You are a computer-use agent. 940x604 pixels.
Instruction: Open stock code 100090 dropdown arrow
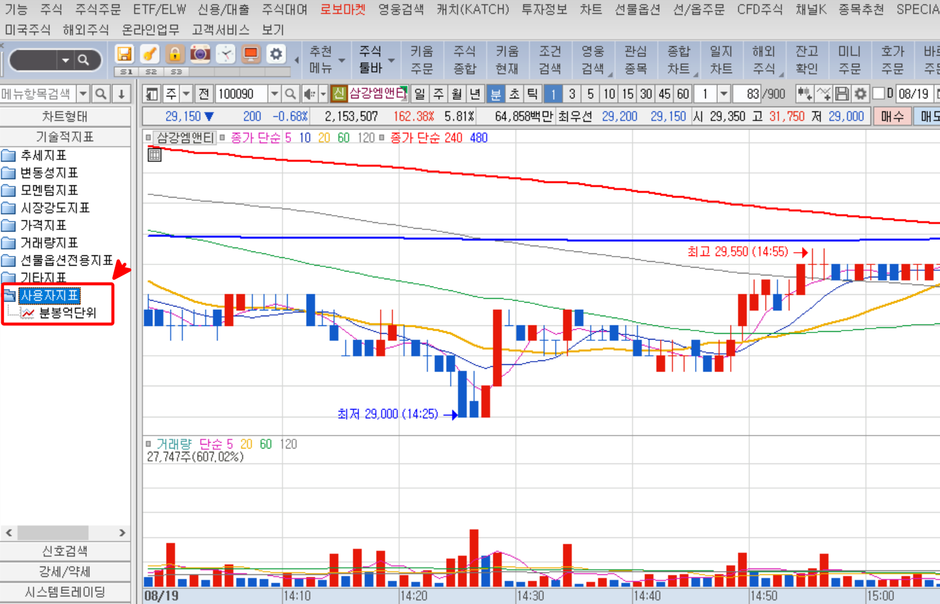tap(274, 94)
